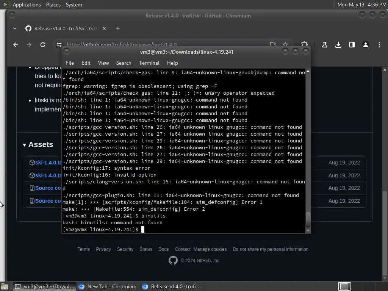Screen dimensions: 388x291
Task: Open the terminal Edit menu
Action: 86,63
